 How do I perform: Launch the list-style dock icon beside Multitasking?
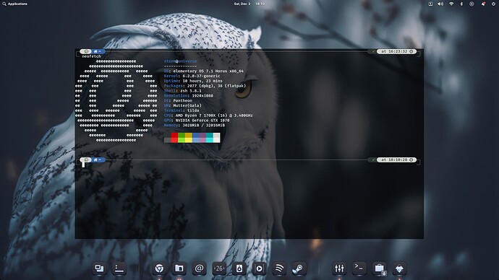pyautogui.click(x=119, y=268)
